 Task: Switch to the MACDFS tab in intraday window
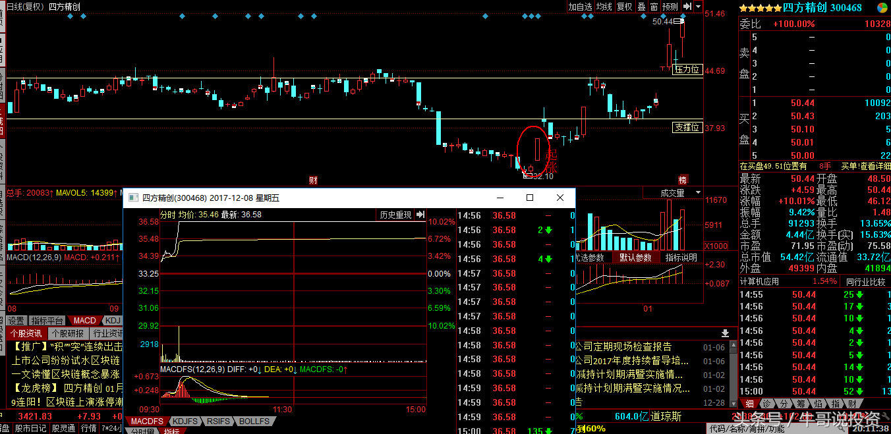(x=147, y=421)
